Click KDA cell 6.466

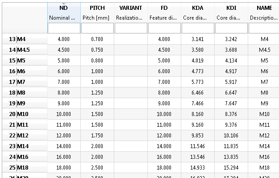[198, 92]
